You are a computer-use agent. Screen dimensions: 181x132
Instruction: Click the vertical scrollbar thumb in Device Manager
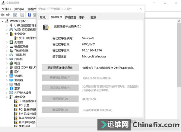click(179, 55)
